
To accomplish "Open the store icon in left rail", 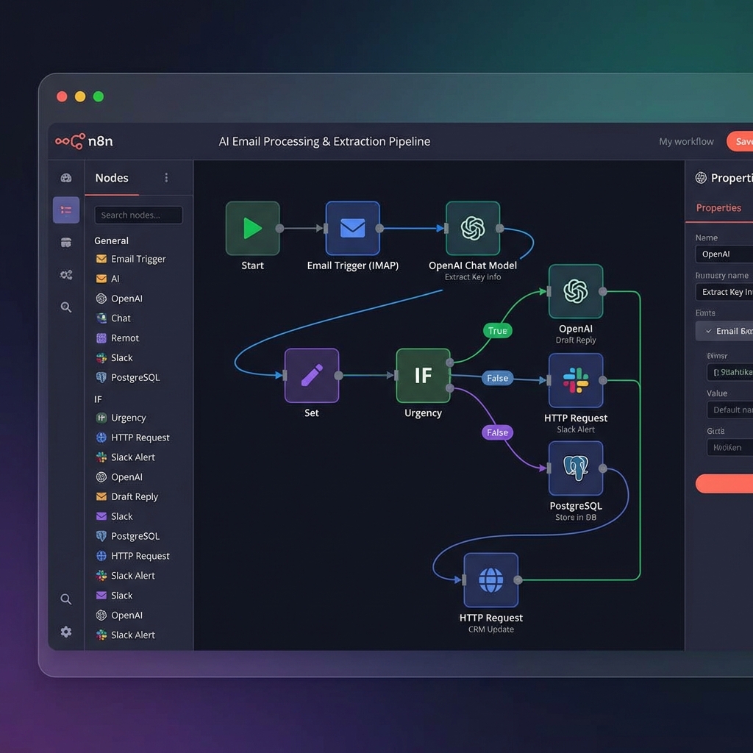I will (x=65, y=243).
